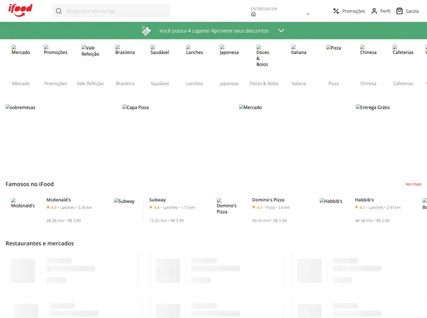
Task: Click the search magnifier icon
Action: coord(58,11)
